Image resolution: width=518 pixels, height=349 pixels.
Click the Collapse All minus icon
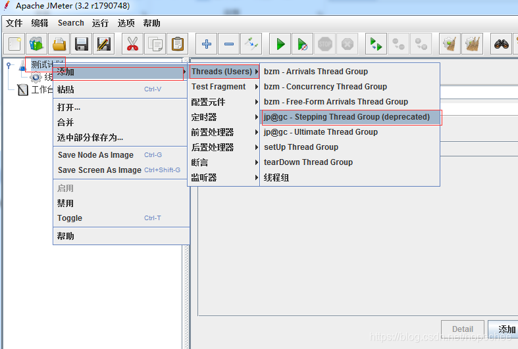[229, 44]
